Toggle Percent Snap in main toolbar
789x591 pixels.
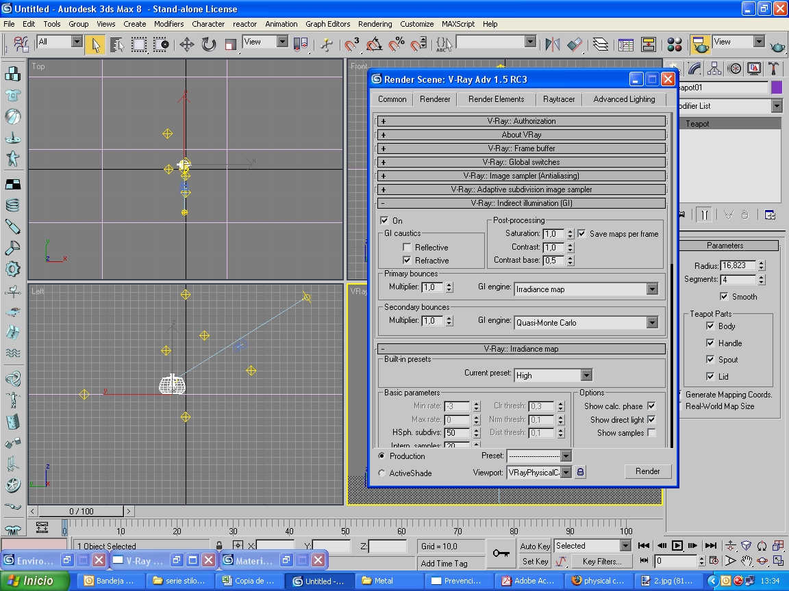(396, 44)
